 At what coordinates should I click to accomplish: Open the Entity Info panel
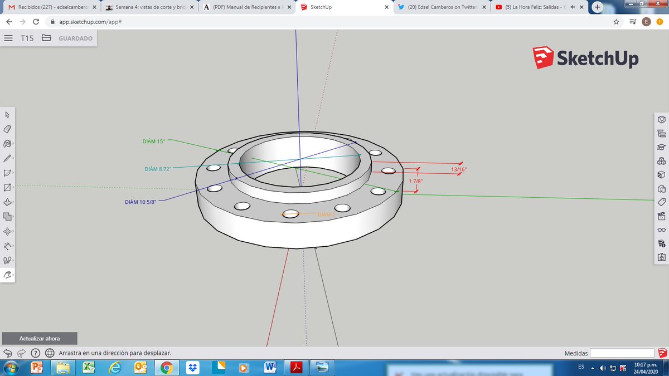(x=661, y=119)
